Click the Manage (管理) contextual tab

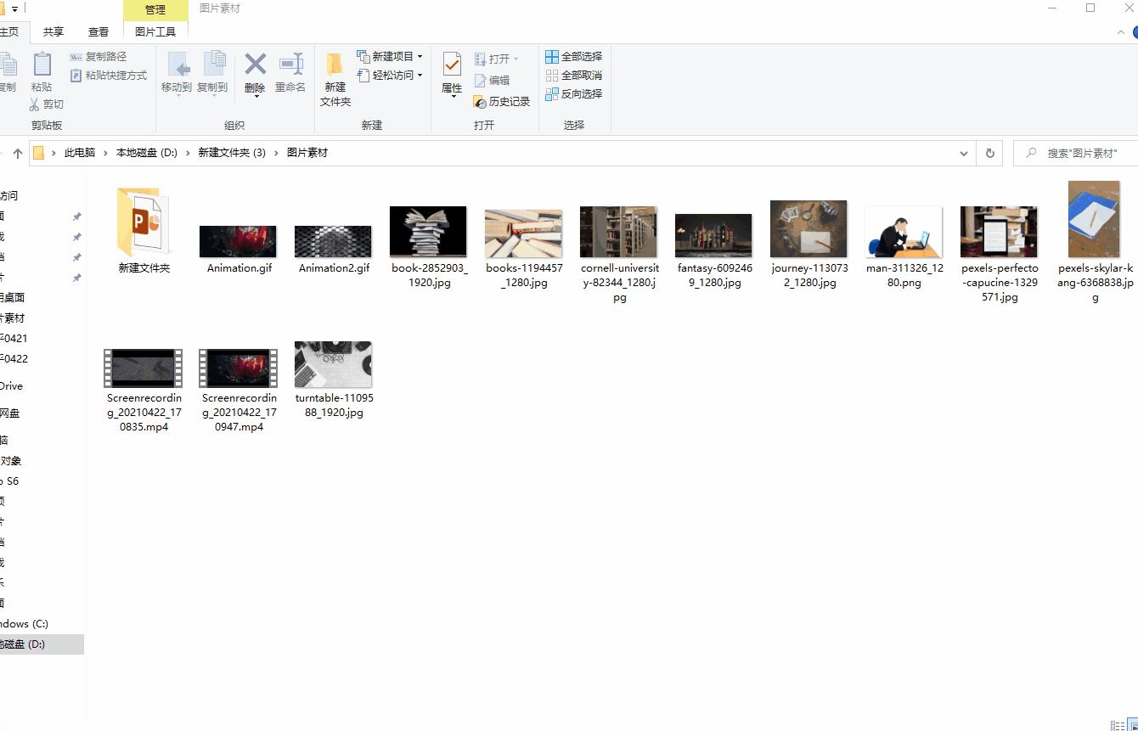[155, 10]
